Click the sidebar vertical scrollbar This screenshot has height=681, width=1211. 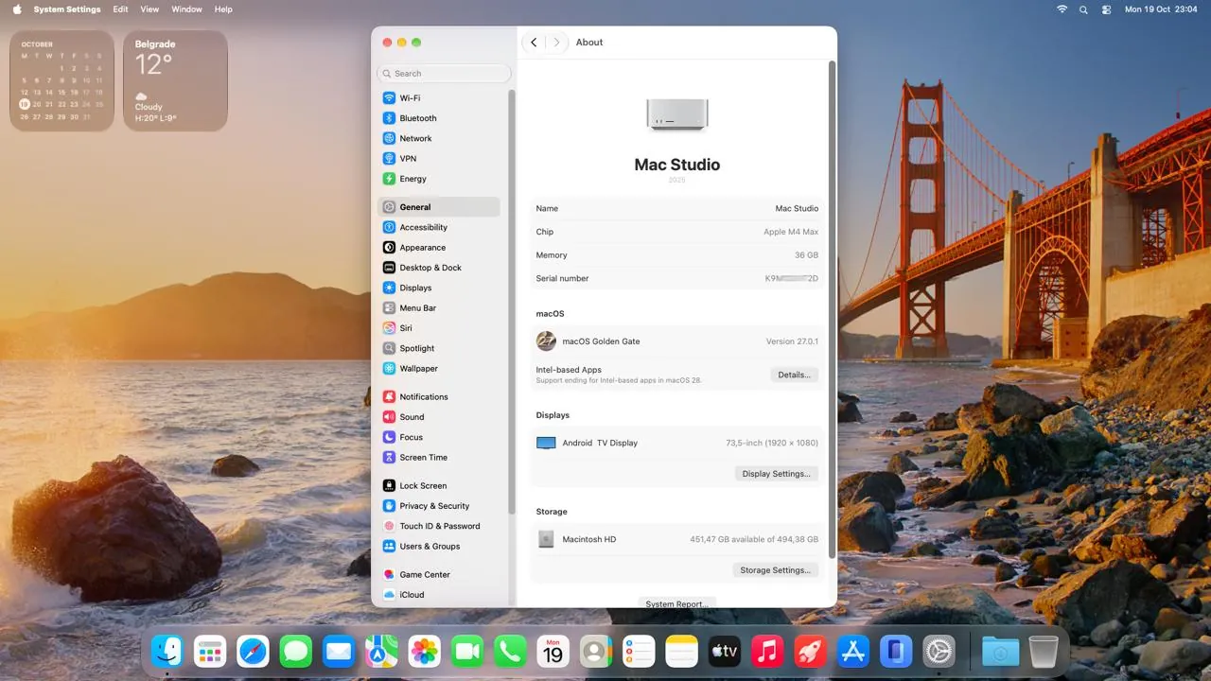pos(512,303)
